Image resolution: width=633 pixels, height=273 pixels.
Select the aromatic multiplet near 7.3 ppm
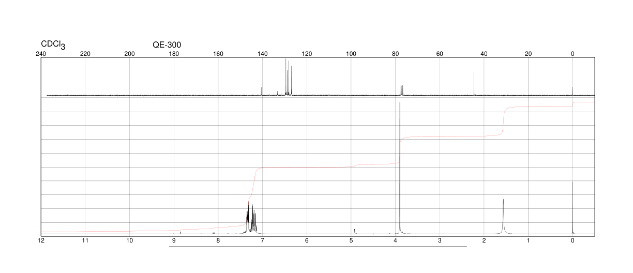click(251, 218)
